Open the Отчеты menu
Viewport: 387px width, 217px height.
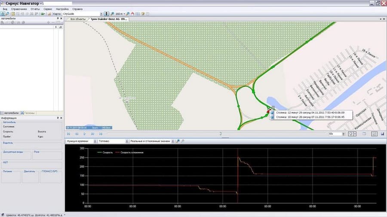[35, 9]
